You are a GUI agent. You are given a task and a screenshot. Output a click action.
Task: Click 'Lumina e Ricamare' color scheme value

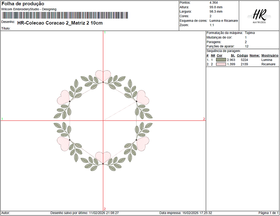coord(223,21)
